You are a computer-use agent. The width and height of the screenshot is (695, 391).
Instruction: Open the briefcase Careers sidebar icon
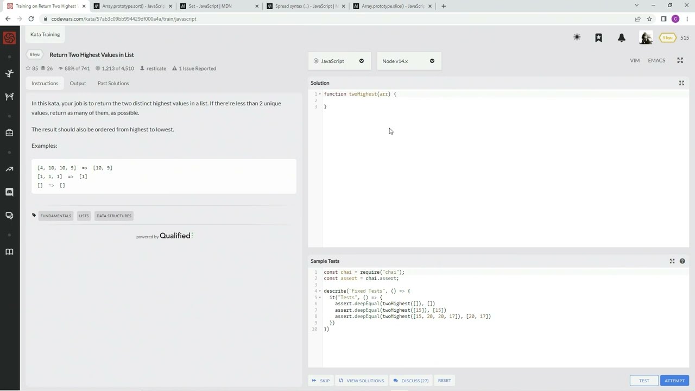point(9,133)
